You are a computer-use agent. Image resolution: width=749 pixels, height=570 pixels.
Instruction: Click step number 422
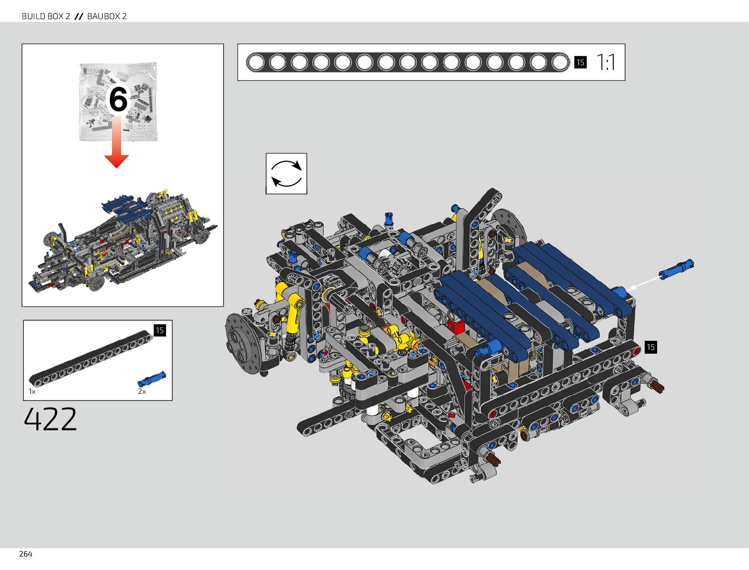(50, 419)
